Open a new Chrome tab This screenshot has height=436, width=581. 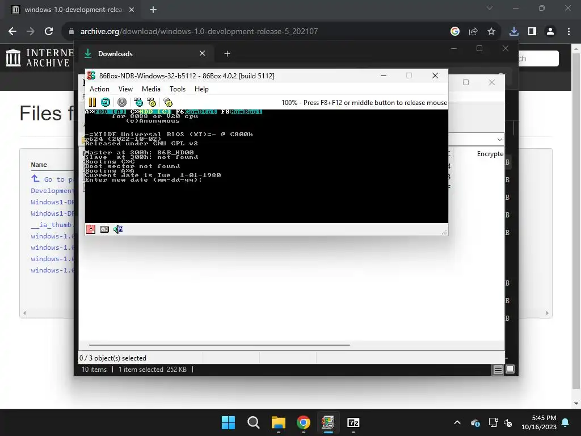click(153, 10)
